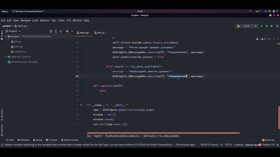Open the Tools menu
Viewport: 280px width, 157px height.
61,20
